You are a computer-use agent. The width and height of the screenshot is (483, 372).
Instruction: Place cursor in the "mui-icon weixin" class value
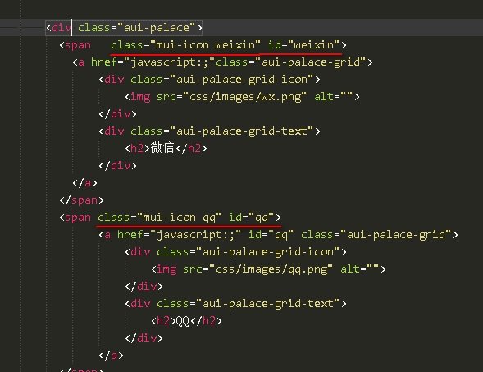point(205,45)
